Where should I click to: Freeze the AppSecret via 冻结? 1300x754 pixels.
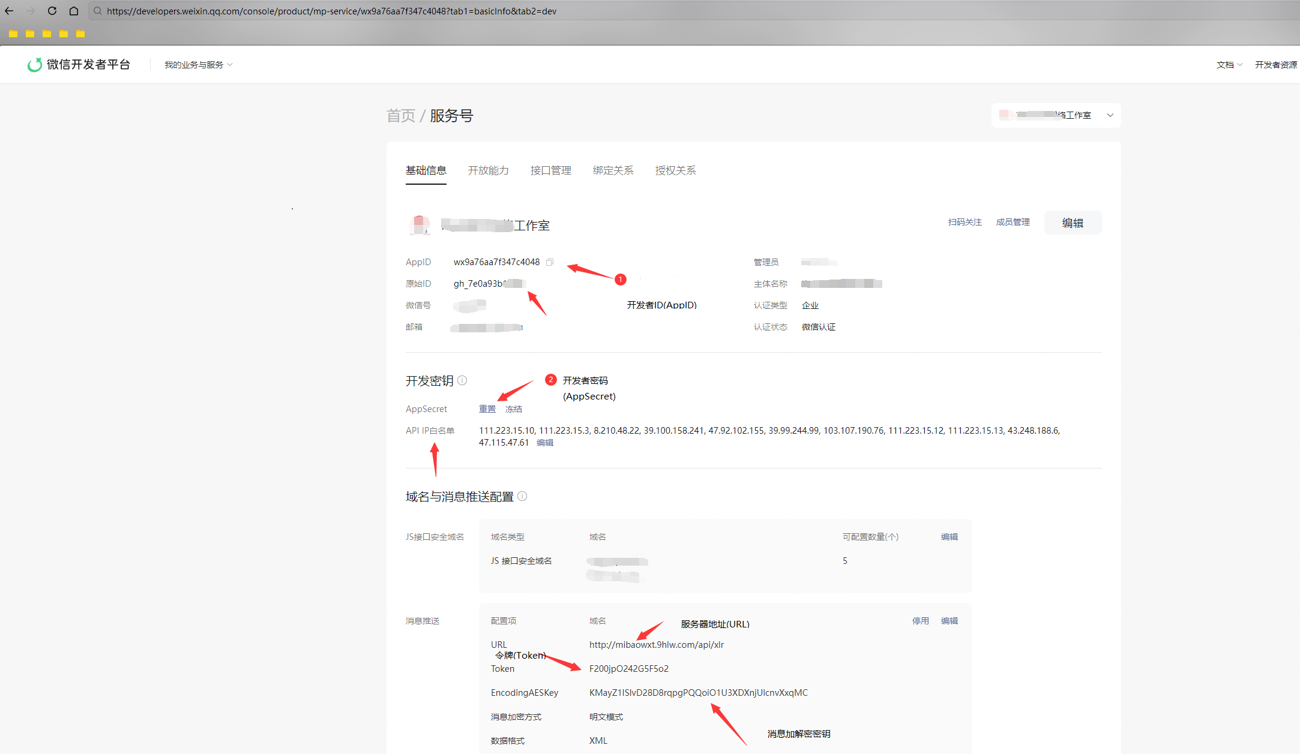click(514, 408)
